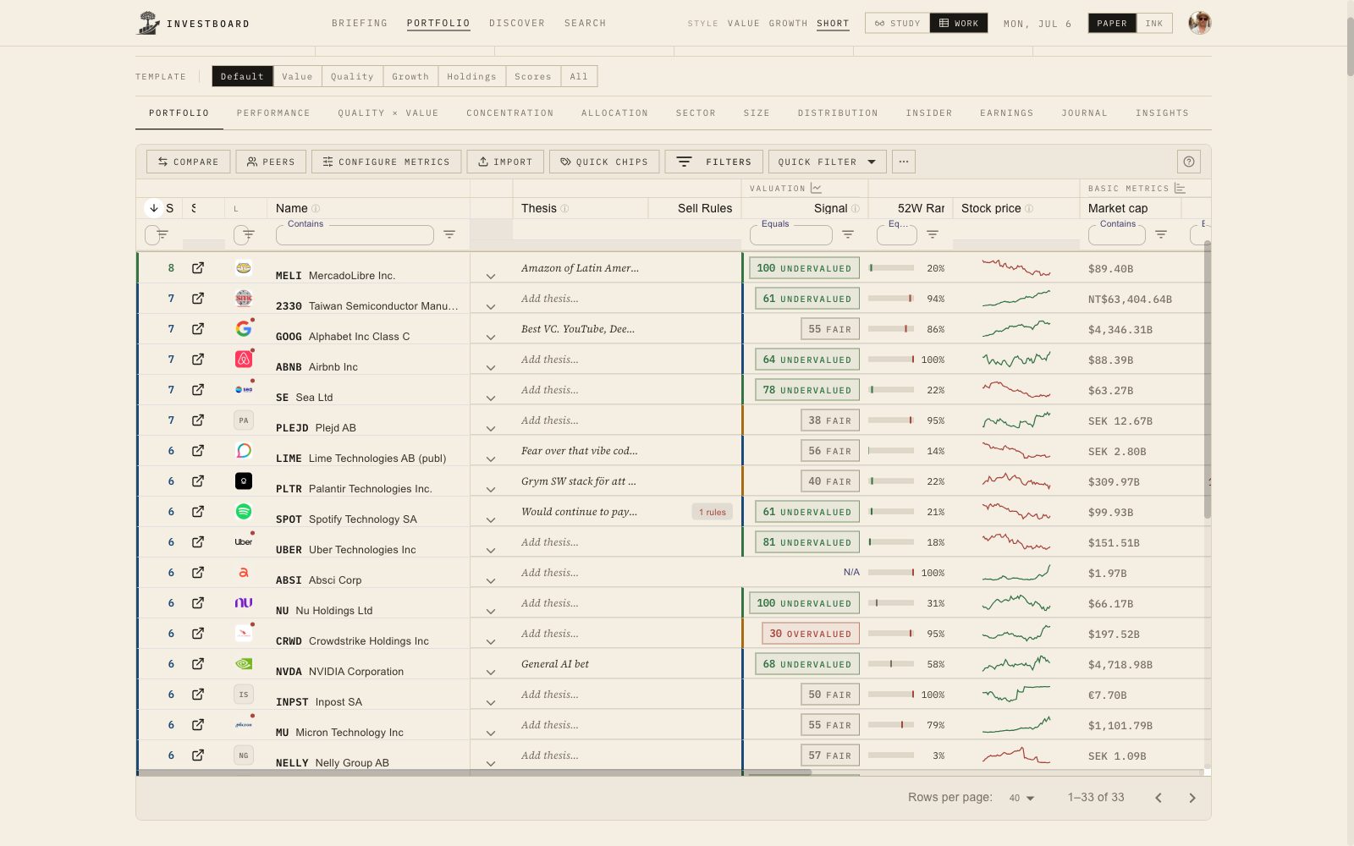
Task: Click the info icon beside Thesis header
Action: pyautogui.click(x=564, y=208)
